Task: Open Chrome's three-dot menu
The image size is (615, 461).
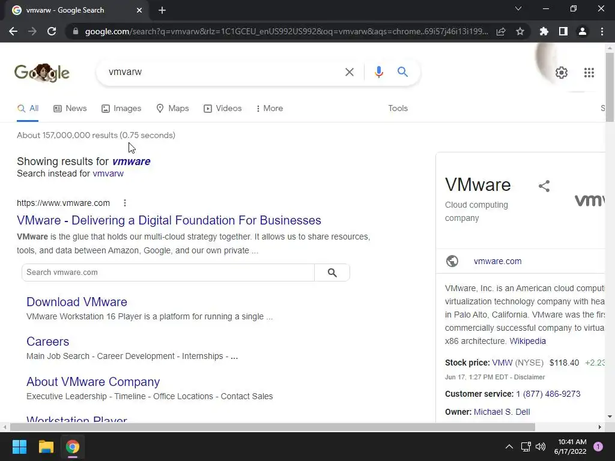Action: (602, 31)
